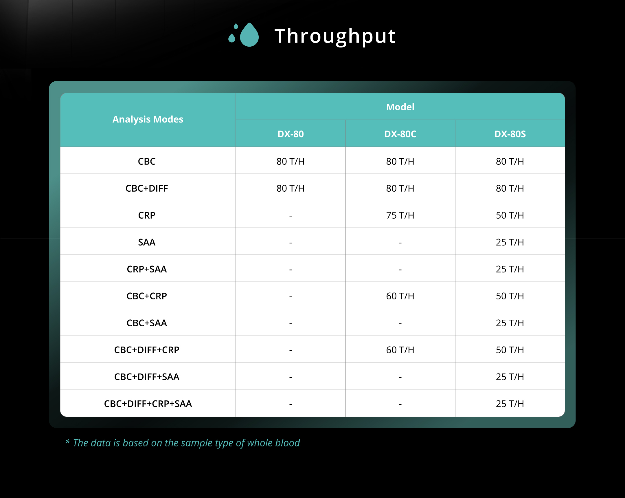
Task: Select the DX-80C column header
Action: coord(400,134)
